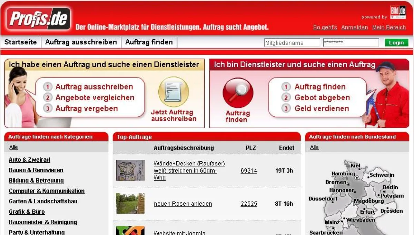414x235 pixels.
Task: Click 'Alle' under Aufträge finden nach Kategorien
Action: (13, 147)
